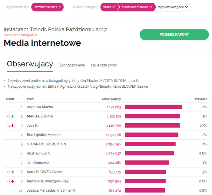Click follower count 1 091 708
The width and height of the screenshot is (212, 195).
[113, 135]
